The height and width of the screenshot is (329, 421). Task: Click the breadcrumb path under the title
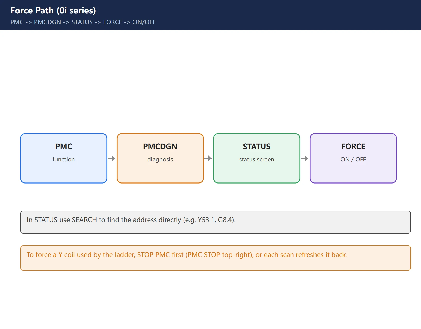click(83, 22)
